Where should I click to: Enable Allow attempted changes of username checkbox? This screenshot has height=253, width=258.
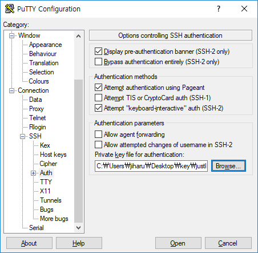(x=98, y=145)
